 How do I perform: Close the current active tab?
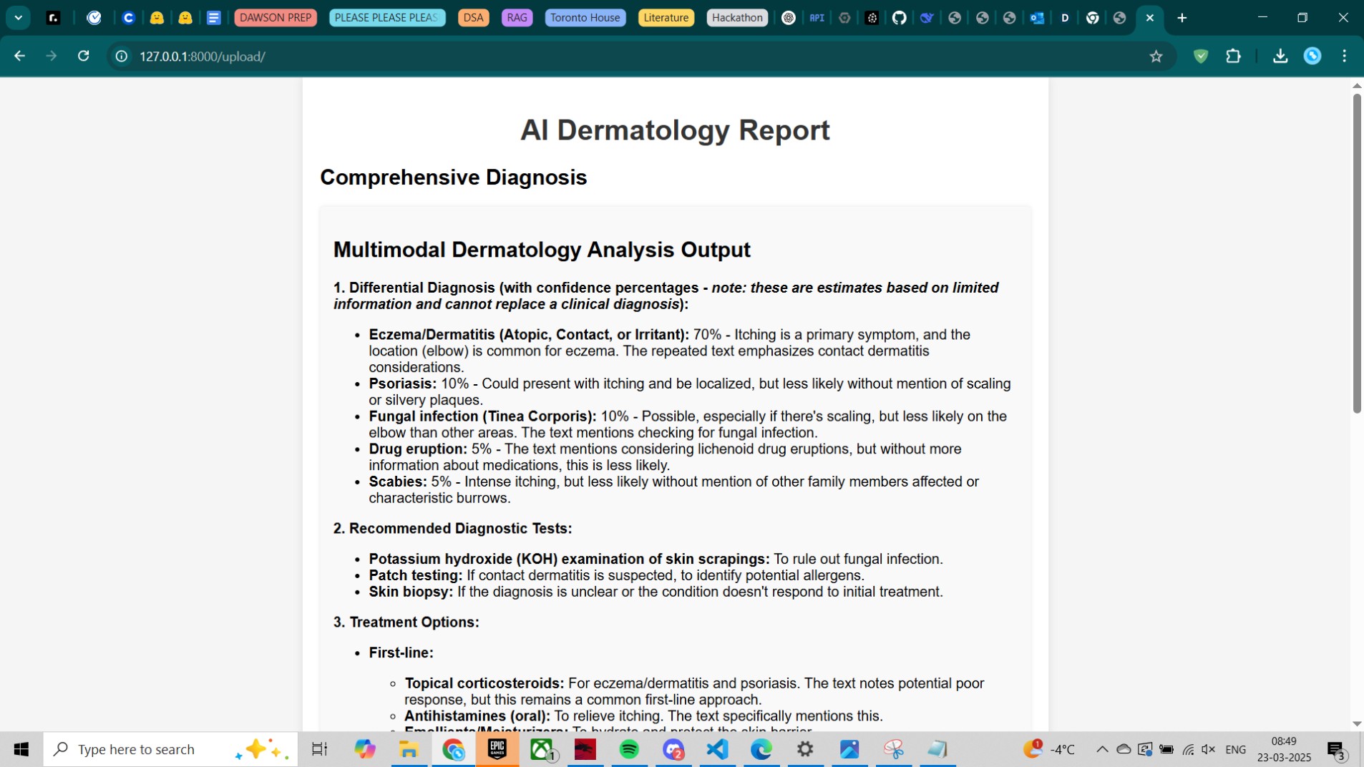tap(1150, 18)
